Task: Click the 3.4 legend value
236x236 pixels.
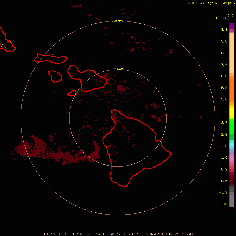Action: tap(224, 123)
